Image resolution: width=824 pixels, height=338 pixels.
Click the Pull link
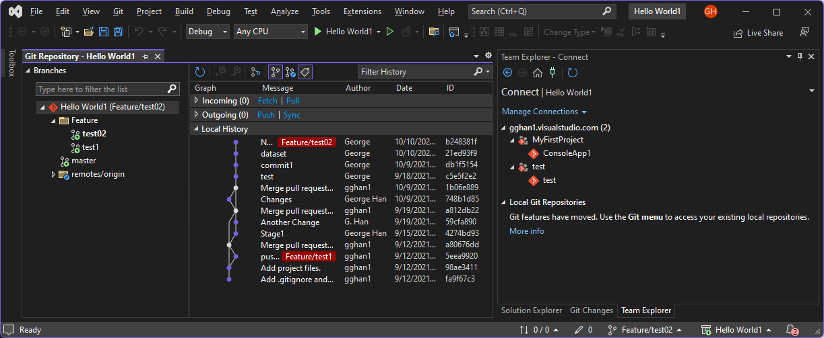click(293, 101)
